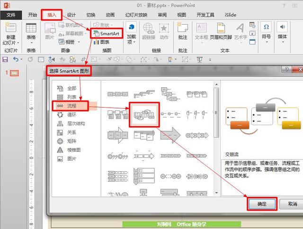The image size is (303, 229).
Task: Click the Redo icon in quick access toolbar
Action: (x=30, y=59)
